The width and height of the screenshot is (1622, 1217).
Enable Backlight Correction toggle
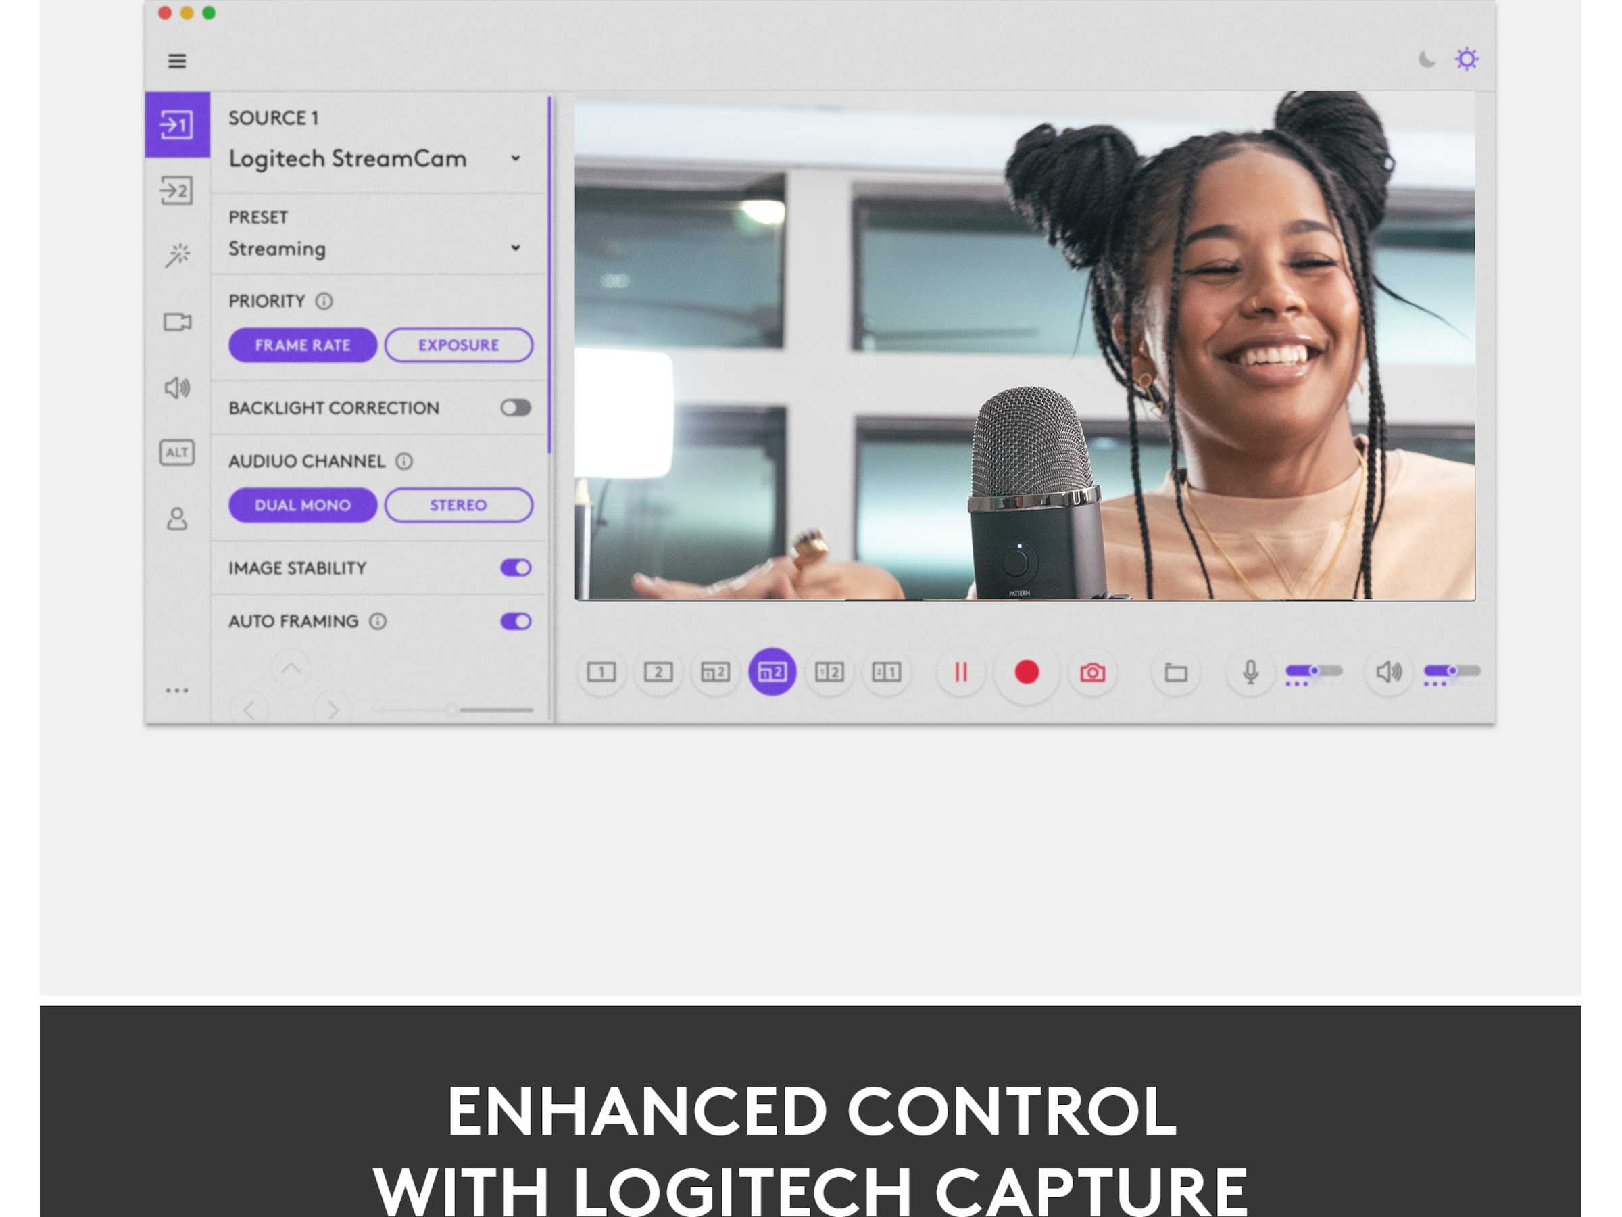click(x=516, y=408)
